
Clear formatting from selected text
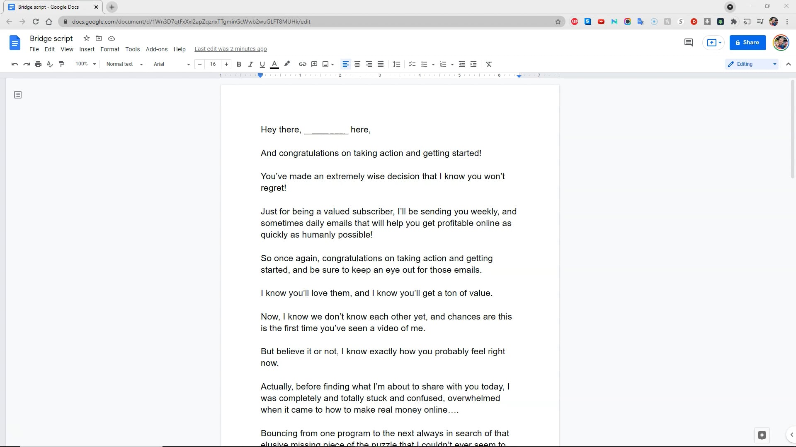[489, 64]
